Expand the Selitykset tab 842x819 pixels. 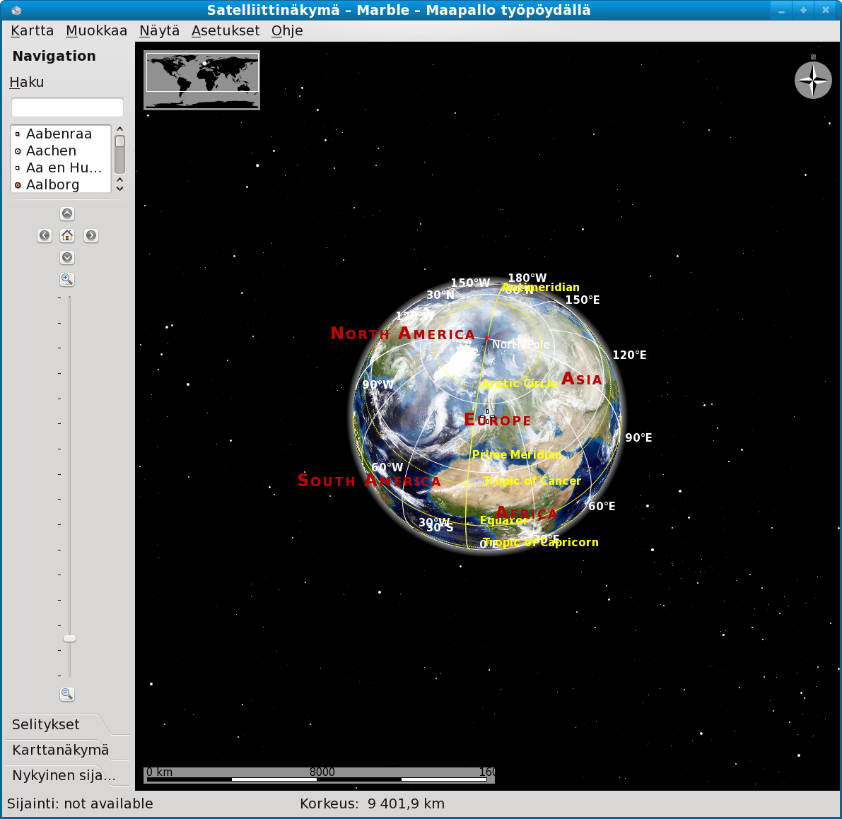[x=46, y=724]
